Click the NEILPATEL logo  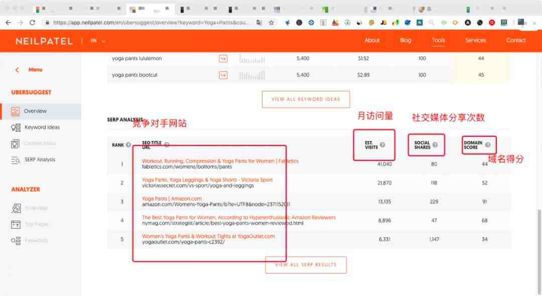pos(44,41)
